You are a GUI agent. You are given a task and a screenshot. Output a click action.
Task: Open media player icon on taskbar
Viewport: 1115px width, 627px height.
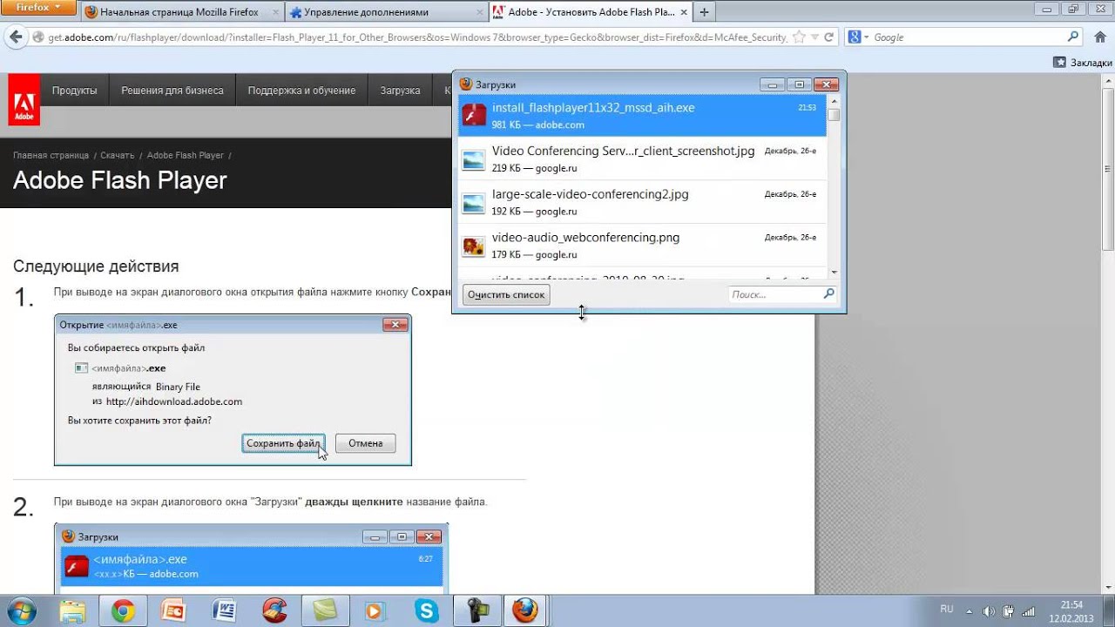[375, 611]
